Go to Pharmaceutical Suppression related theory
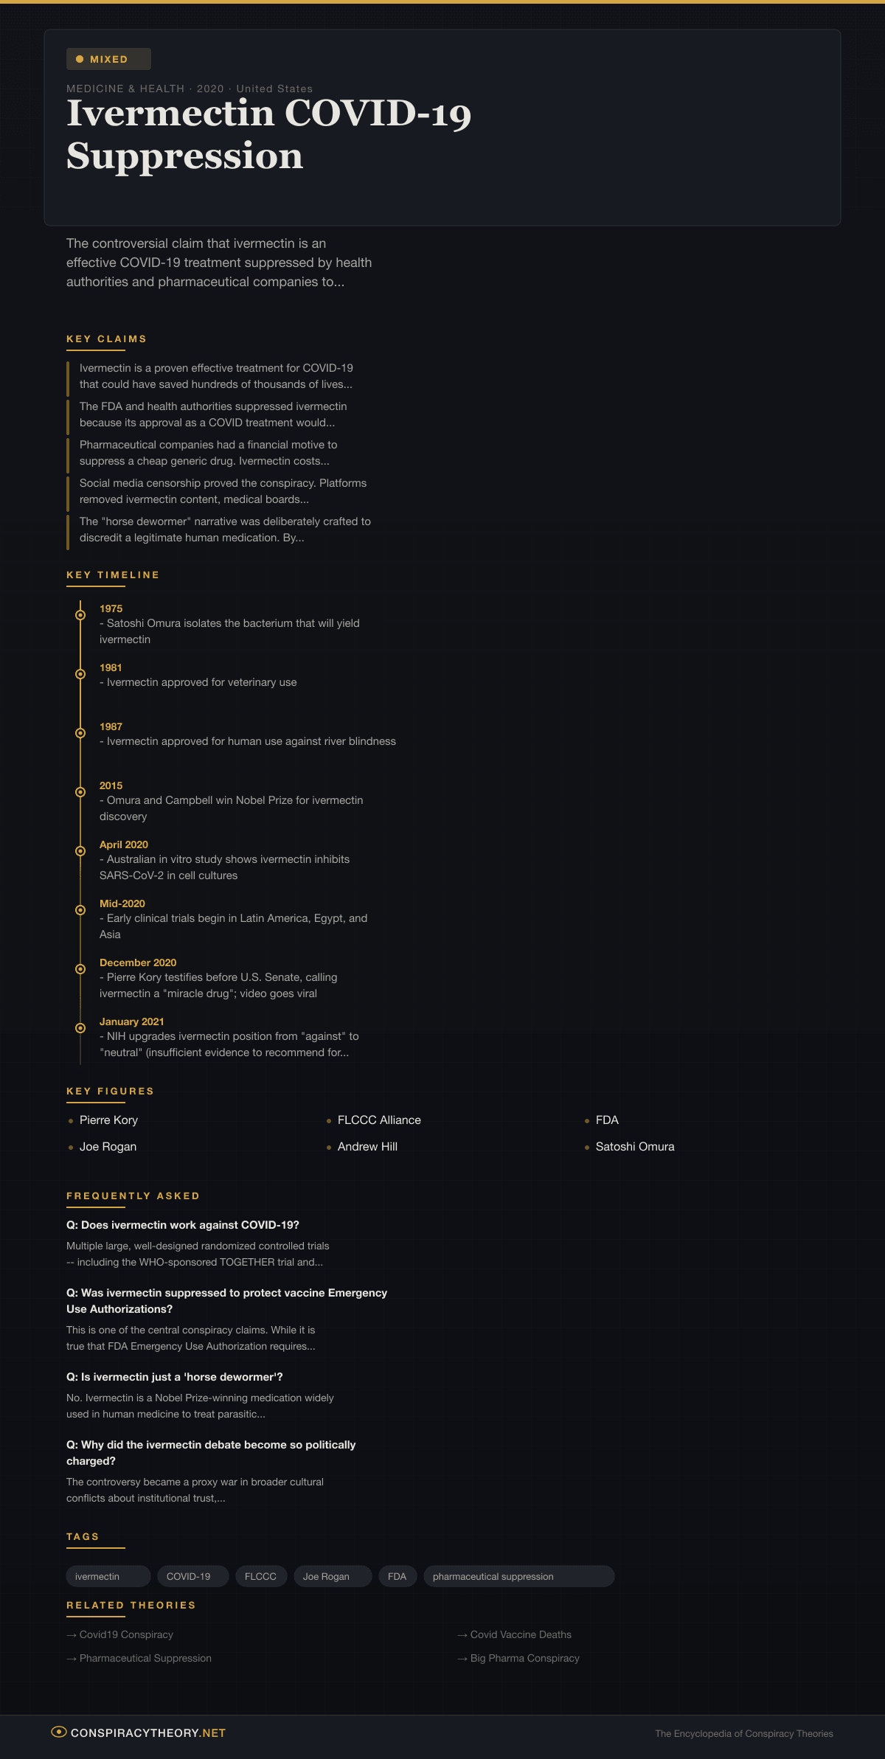Viewport: 885px width, 1759px height. [145, 1658]
